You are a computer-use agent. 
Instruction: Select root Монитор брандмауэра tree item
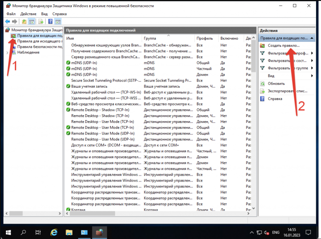click(37, 30)
